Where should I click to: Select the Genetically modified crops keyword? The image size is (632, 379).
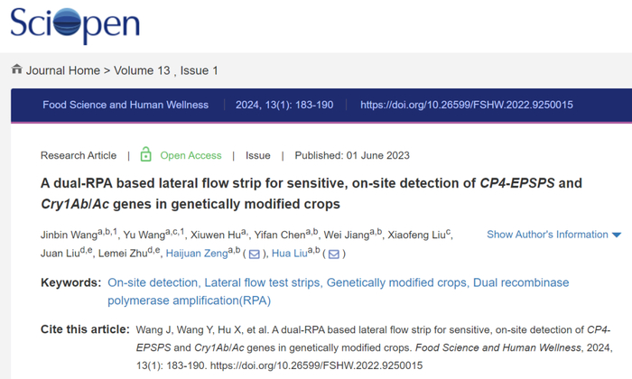tap(395, 282)
